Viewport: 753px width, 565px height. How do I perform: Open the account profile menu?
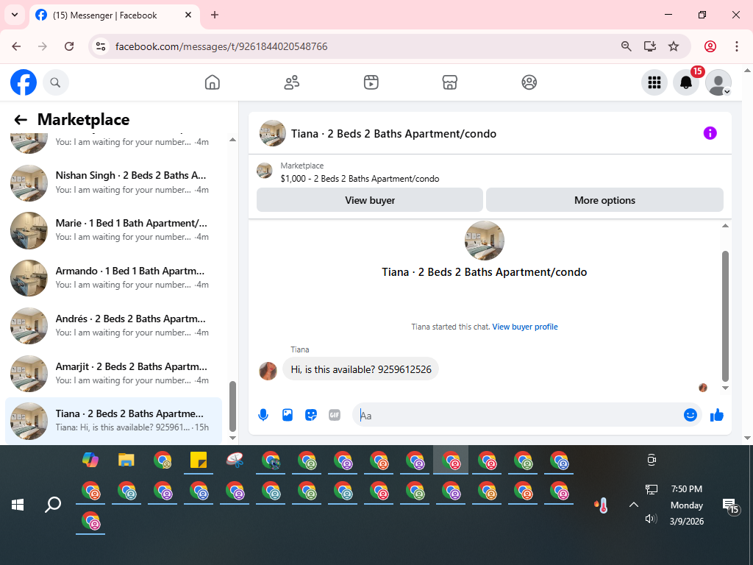[x=718, y=82]
